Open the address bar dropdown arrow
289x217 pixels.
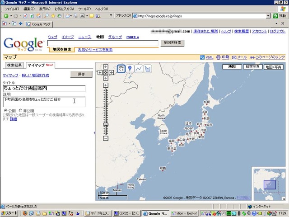coord(268,16)
